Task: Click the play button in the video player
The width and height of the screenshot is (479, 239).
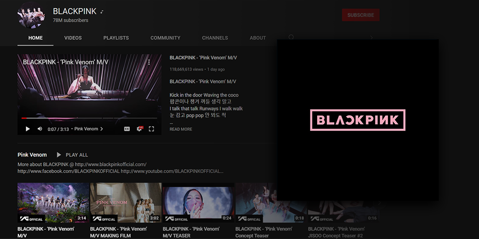Action: pyautogui.click(x=27, y=129)
